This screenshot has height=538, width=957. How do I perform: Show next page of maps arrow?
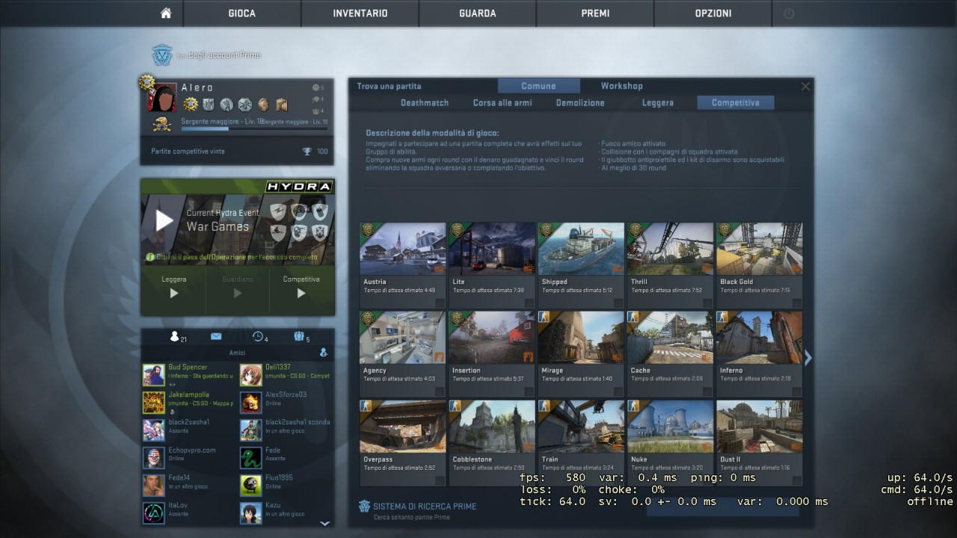807,357
